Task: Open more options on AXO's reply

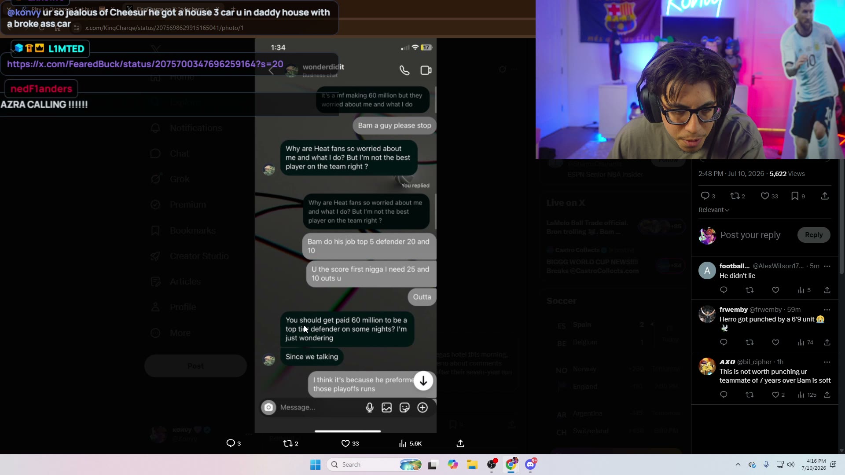Action: pyautogui.click(x=827, y=362)
